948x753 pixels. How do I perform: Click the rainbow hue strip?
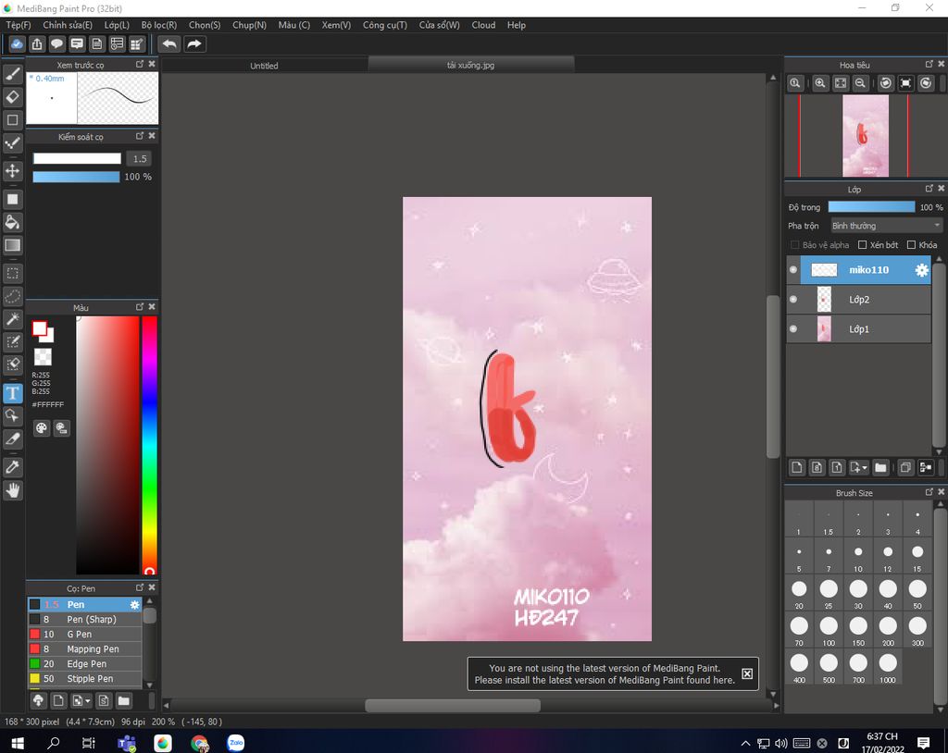[x=149, y=444]
